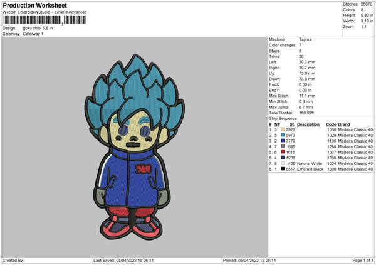Click the machine value 'Tajima'

305,39
